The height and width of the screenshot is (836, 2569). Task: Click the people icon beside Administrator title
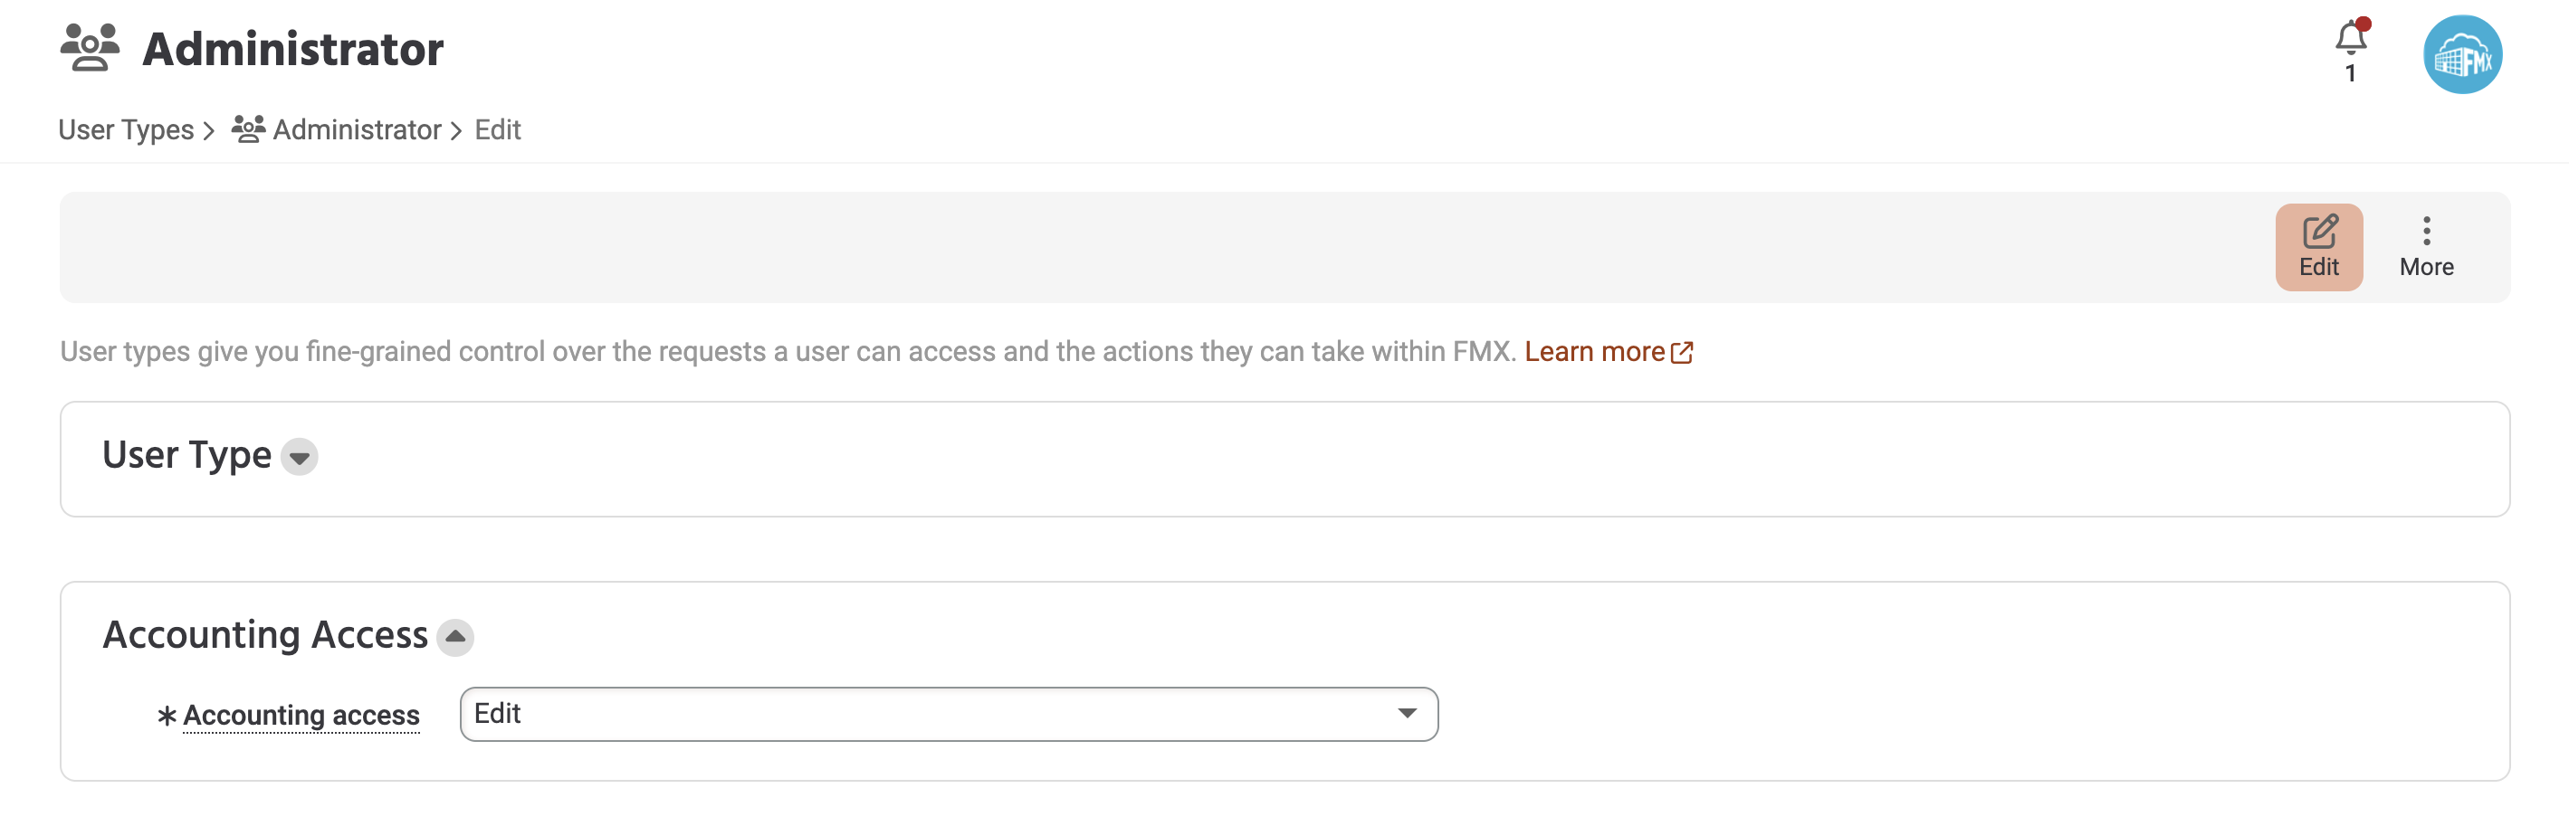coord(90,48)
